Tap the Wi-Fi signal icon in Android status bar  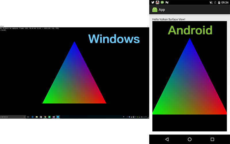tap(211, 2)
